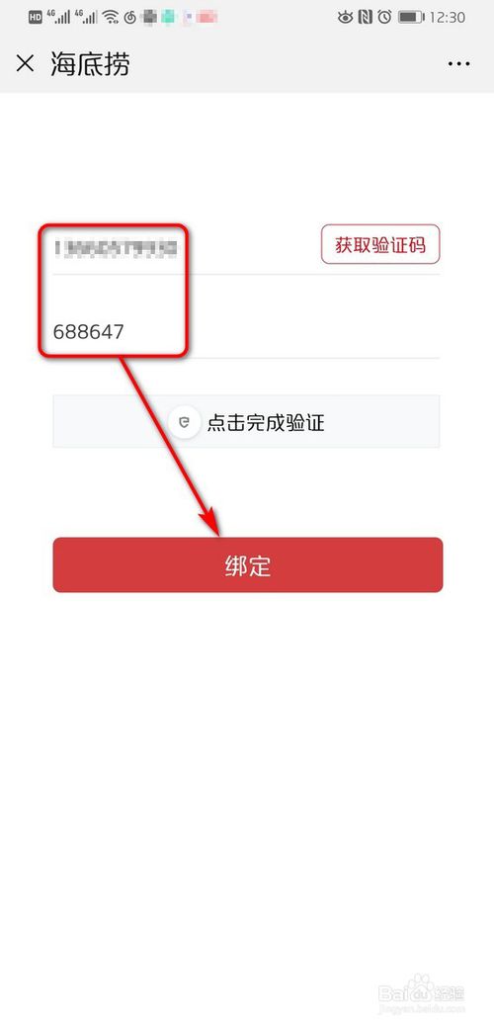
Task: Open the three-dot more options menu
Action: (x=458, y=63)
